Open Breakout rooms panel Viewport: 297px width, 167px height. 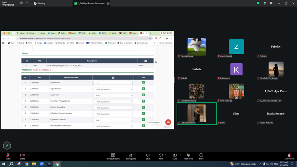(x=113, y=156)
